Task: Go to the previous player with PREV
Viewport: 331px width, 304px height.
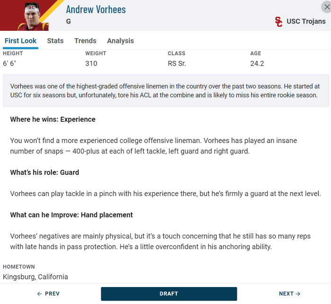Action: click(48, 294)
